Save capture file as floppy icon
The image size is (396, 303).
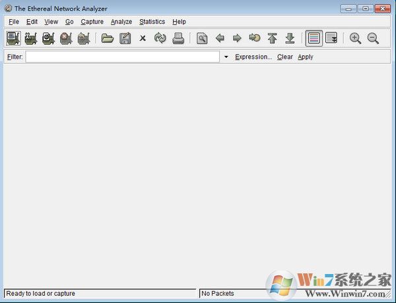tap(125, 38)
